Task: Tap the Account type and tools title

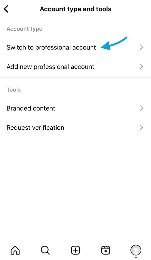Action: 75,9
